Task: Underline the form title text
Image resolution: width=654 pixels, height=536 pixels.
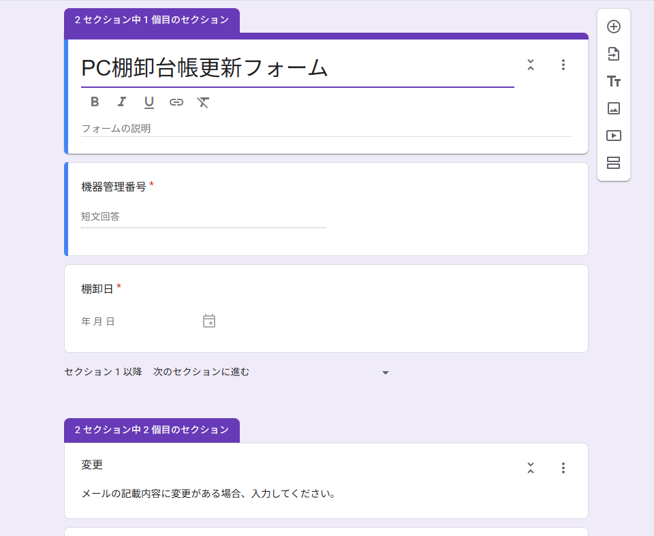Action: (149, 102)
